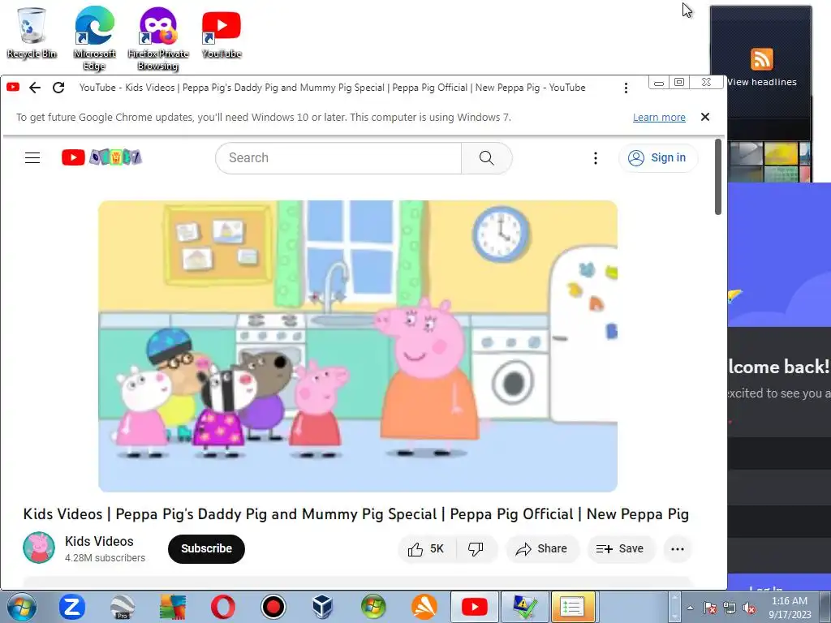Click the picture slideshow desktop gadget
831x623 pixels.
tap(769, 161)
